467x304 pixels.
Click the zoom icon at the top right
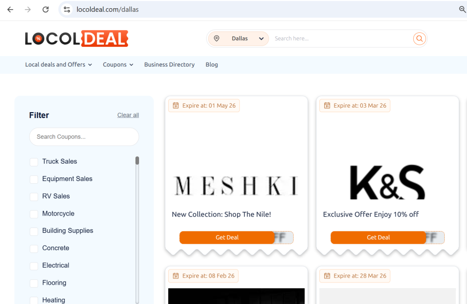[x=463, y=9]
